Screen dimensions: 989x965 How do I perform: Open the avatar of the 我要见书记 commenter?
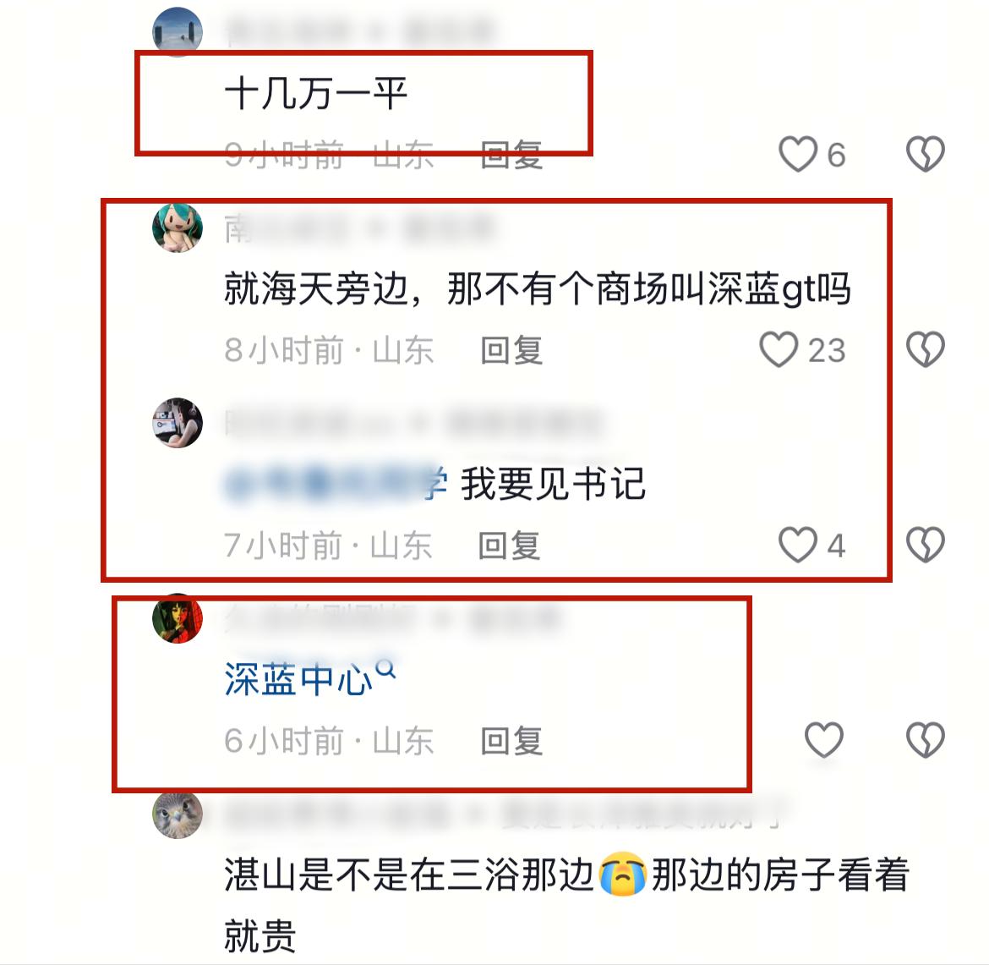tap(178, 423)
